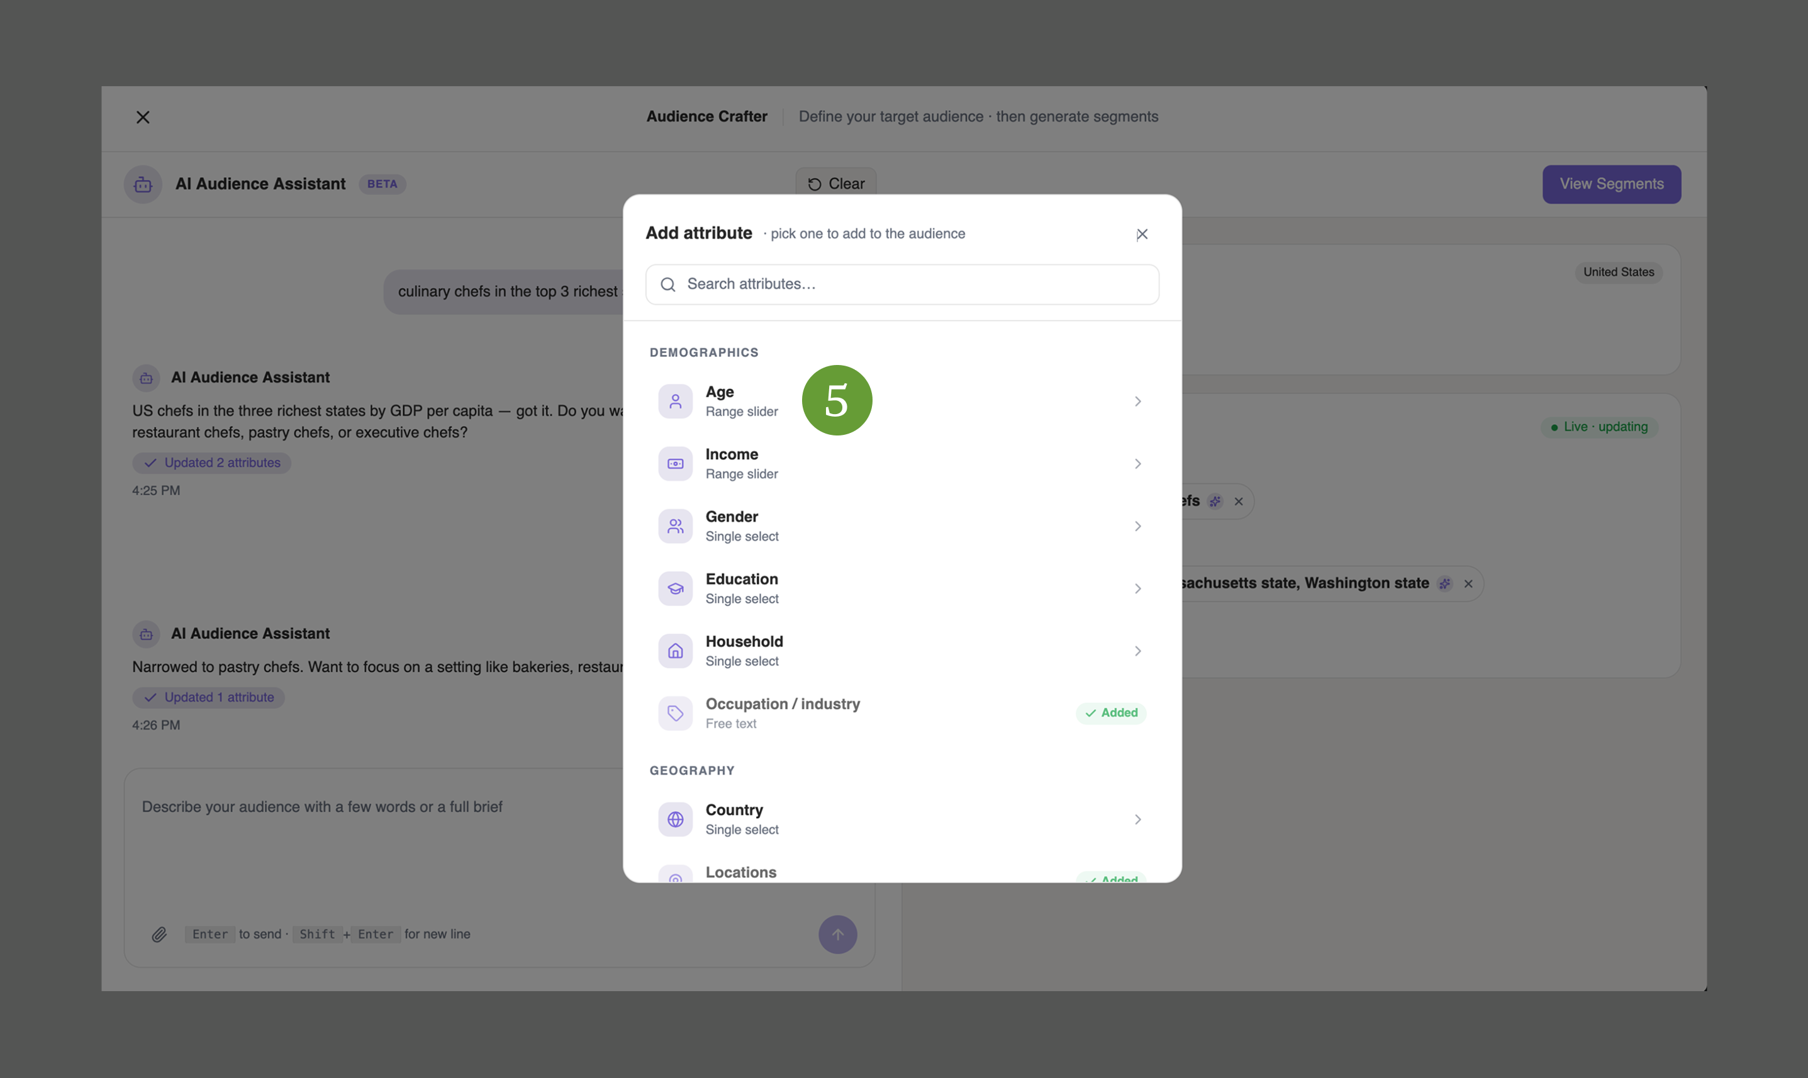Choose the Income attribute row
Screen dimensions: 1808x1078
pos(902,463)
